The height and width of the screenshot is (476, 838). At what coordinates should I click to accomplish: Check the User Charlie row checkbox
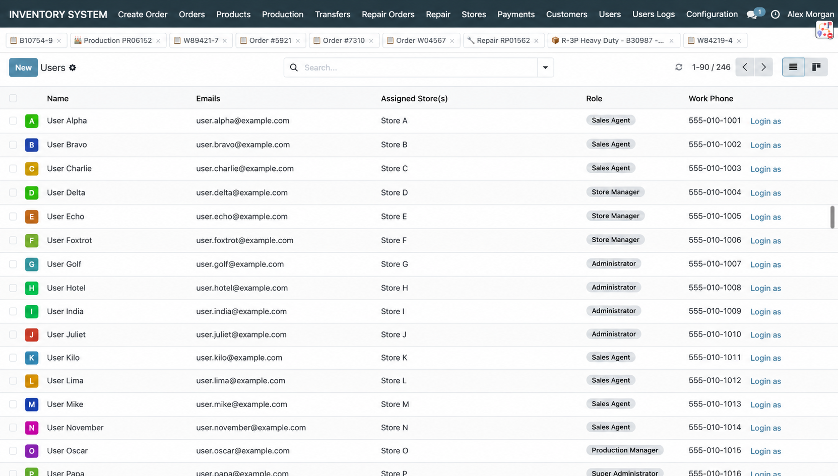tap(13, 168)
